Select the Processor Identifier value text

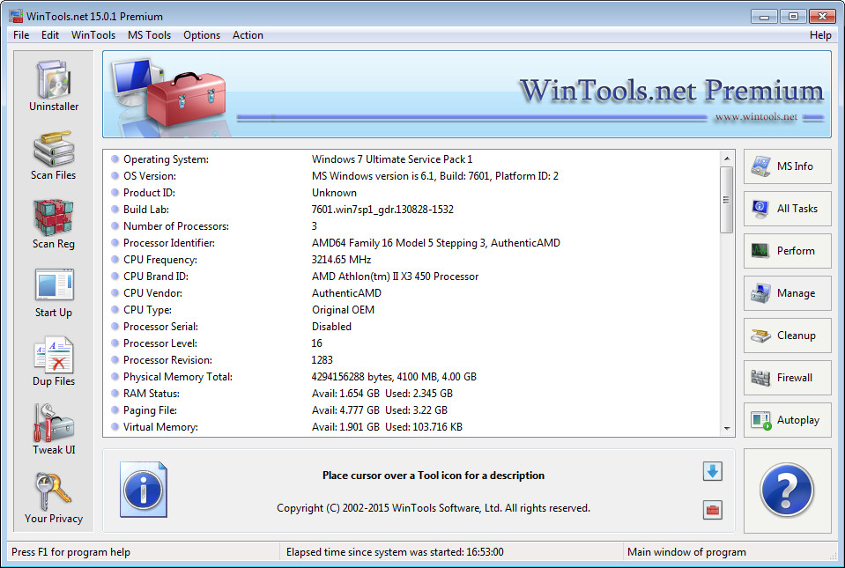(x=436, y=243)
